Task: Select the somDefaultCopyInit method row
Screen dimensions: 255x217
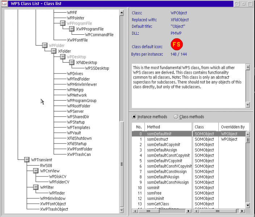Action: [x=189, y=145]
